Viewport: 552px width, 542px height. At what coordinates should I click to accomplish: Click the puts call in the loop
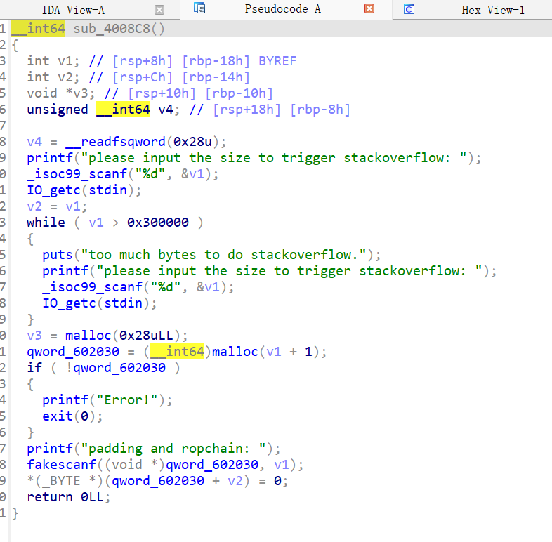(57, 254)
